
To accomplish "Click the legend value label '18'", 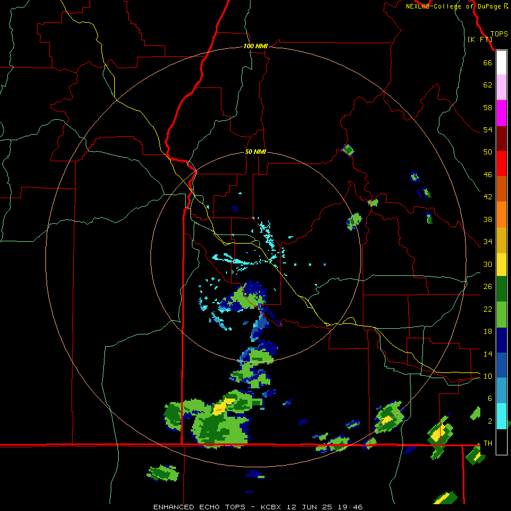I will [x=488, y=332].
